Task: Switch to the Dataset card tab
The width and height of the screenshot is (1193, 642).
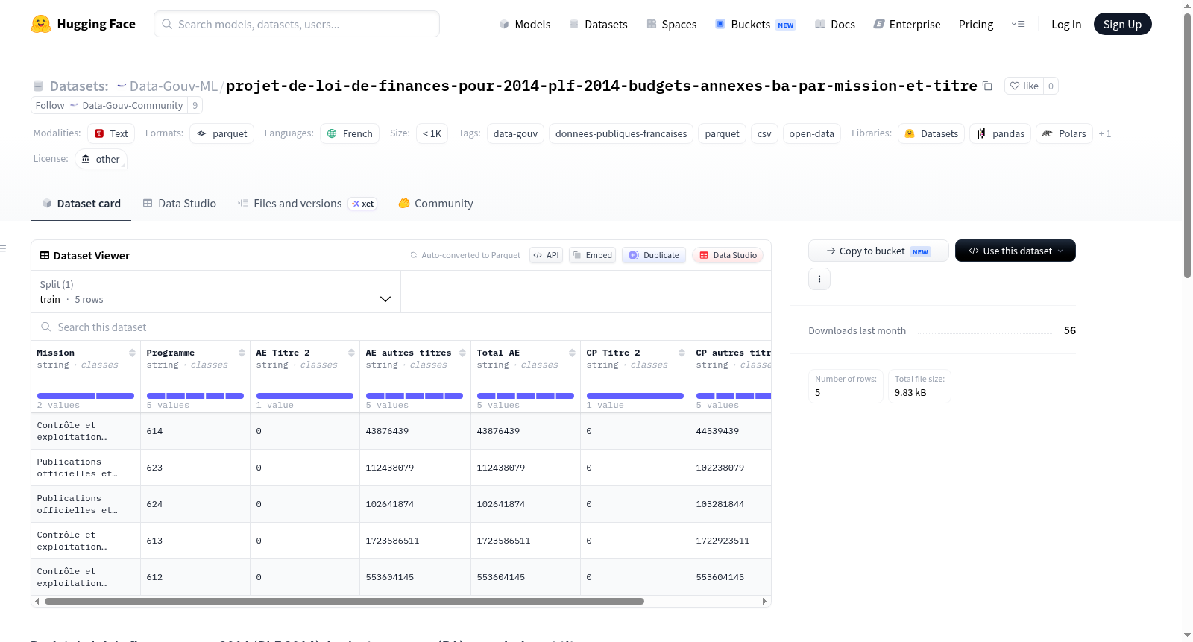Action: pos(81,203)
